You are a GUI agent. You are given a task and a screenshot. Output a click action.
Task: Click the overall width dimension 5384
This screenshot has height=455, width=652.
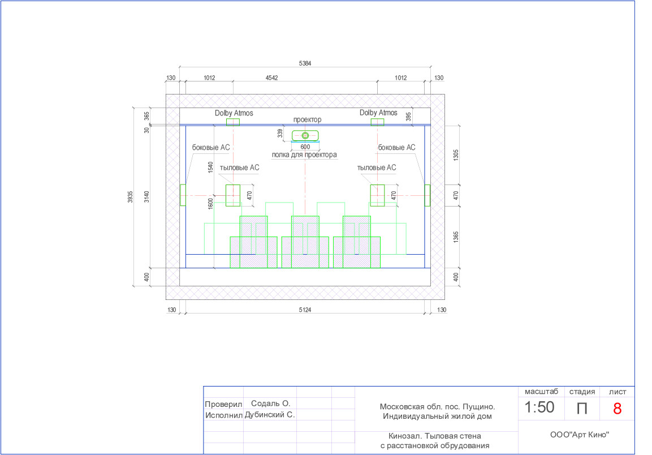point(305,64)
